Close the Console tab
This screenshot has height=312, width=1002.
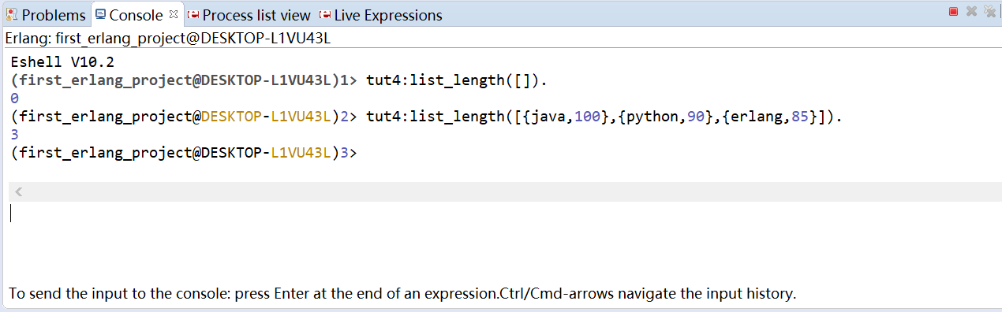coord(174,14)
